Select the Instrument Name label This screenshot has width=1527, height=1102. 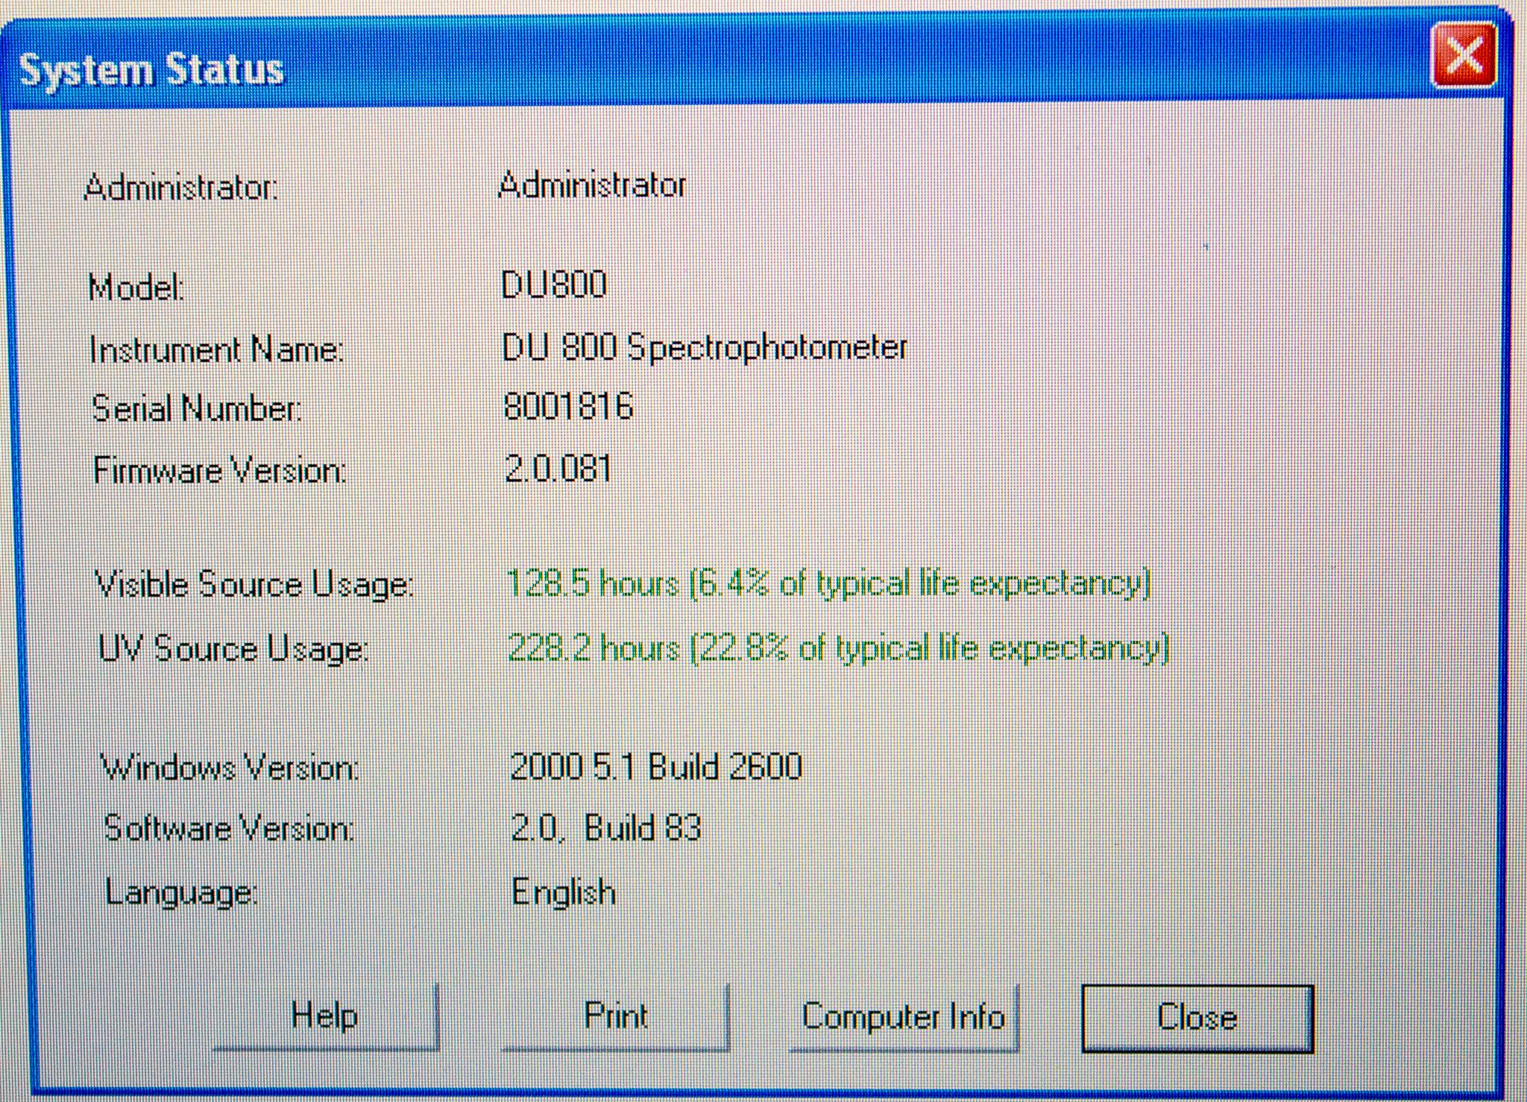coord(216,350)
